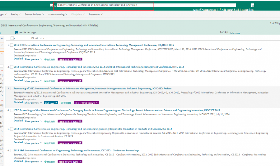Viewport: 280px width, 166px height.
Task: Click the 全文链接 icon for result 4
Action: (x=49, y=121)
